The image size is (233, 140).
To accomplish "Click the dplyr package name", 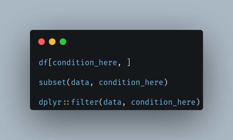I will click(x=50, y=103).
